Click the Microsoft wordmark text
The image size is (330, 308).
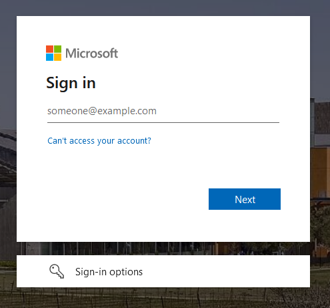click(91, 53)
